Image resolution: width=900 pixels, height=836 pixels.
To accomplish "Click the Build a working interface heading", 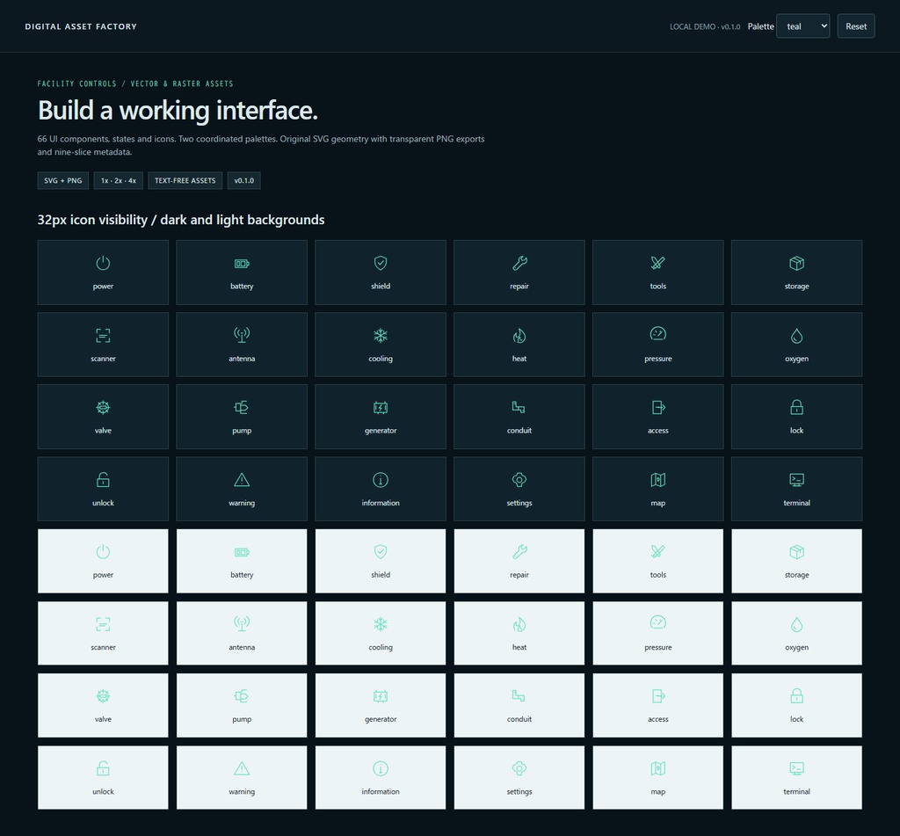I will coord(178,110).
